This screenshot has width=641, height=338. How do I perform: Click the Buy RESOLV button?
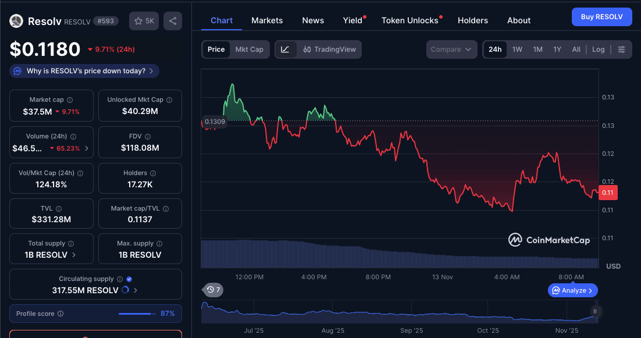pyautogui.click(x=602, y=17)
